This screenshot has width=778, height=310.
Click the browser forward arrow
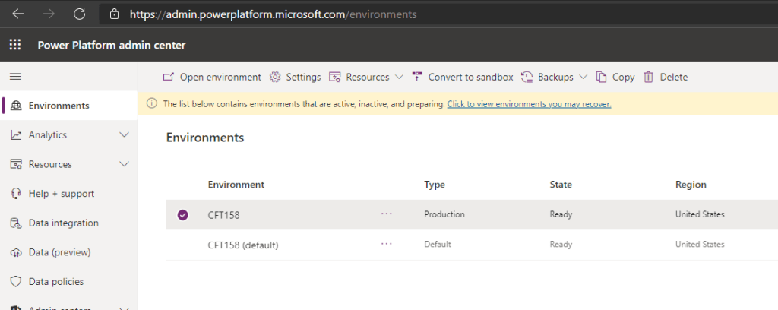coord(49,14)
